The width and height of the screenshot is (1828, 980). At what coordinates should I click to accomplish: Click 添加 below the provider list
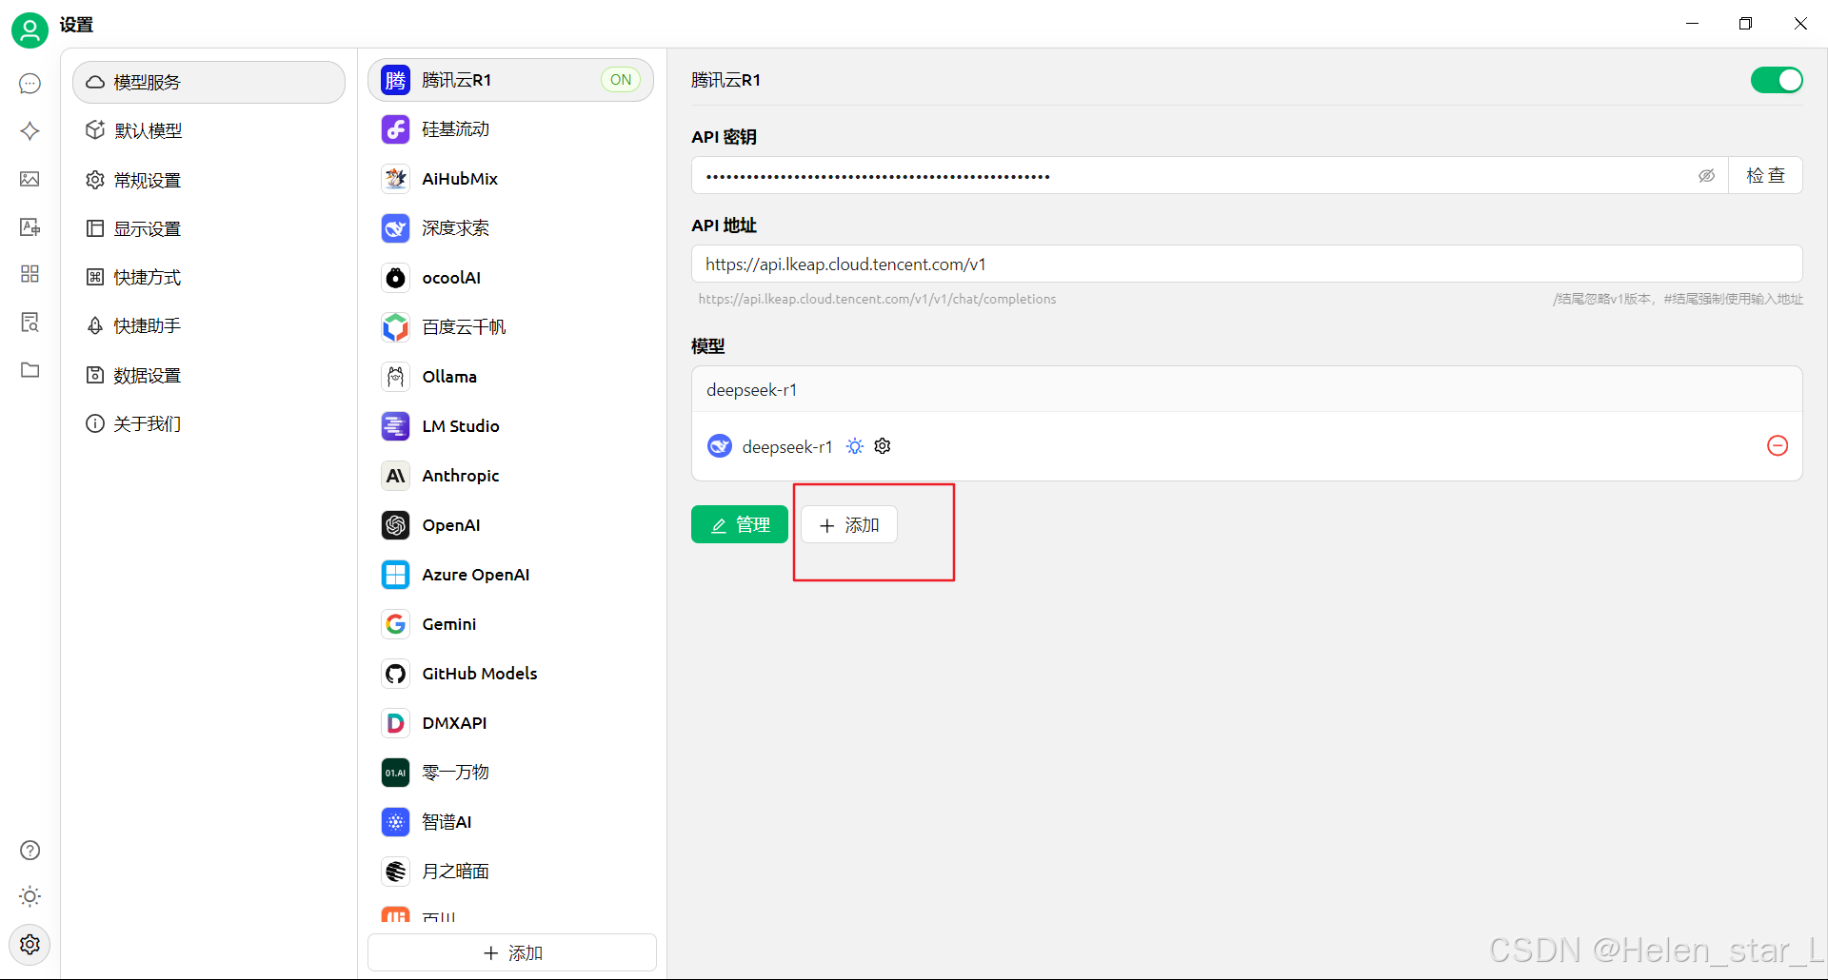pos(512,952)
